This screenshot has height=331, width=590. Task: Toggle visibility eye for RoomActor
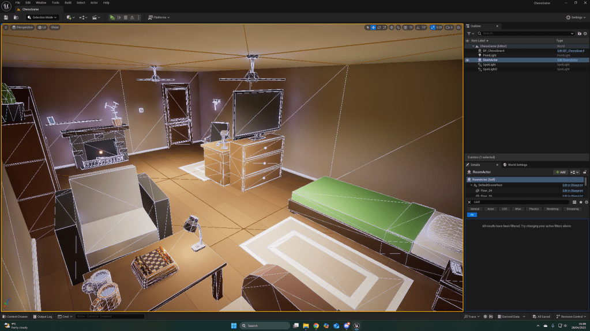point(467,60)
